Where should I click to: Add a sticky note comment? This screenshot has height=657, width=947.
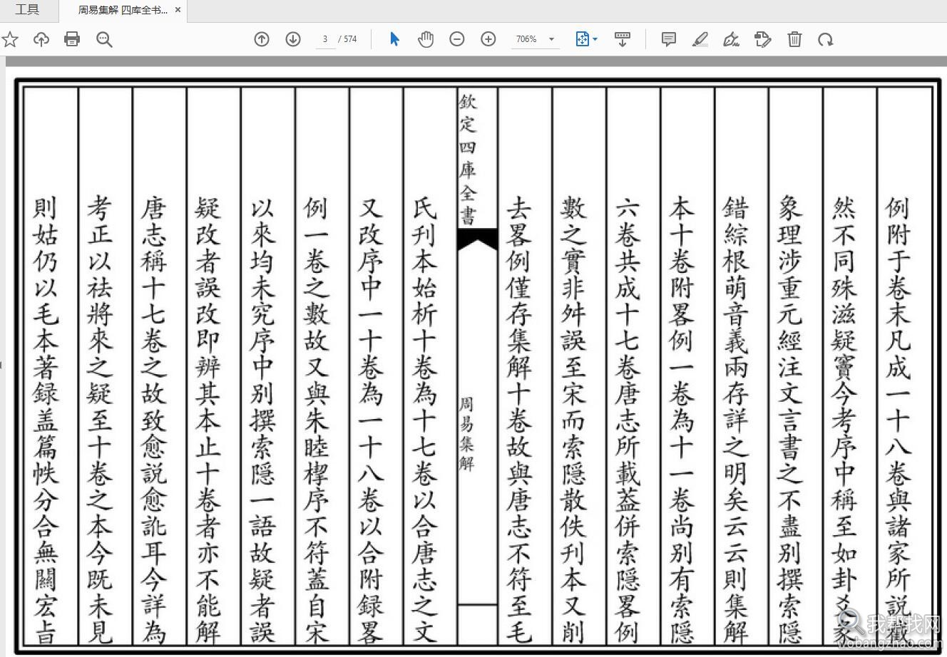[x=669, y=39]
